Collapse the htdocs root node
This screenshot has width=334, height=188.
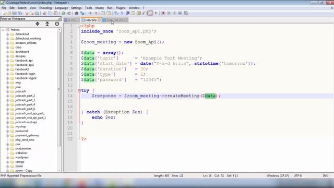click(3, 30)
